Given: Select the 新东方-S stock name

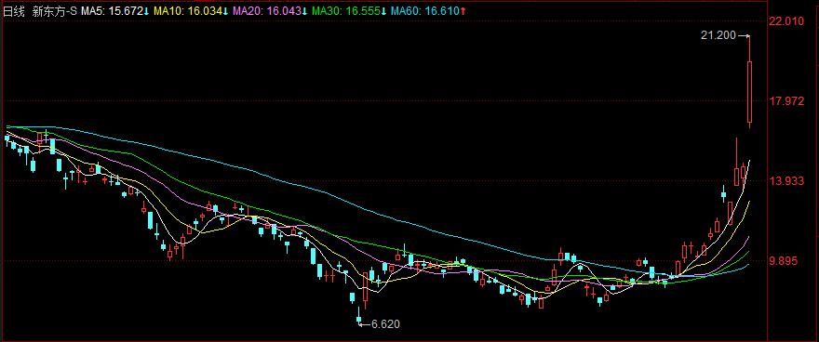Looking at the screenshot, I should coord(55,11).
